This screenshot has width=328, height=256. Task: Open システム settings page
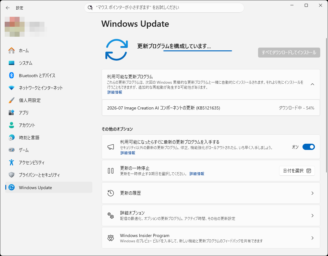coord(49,63)
